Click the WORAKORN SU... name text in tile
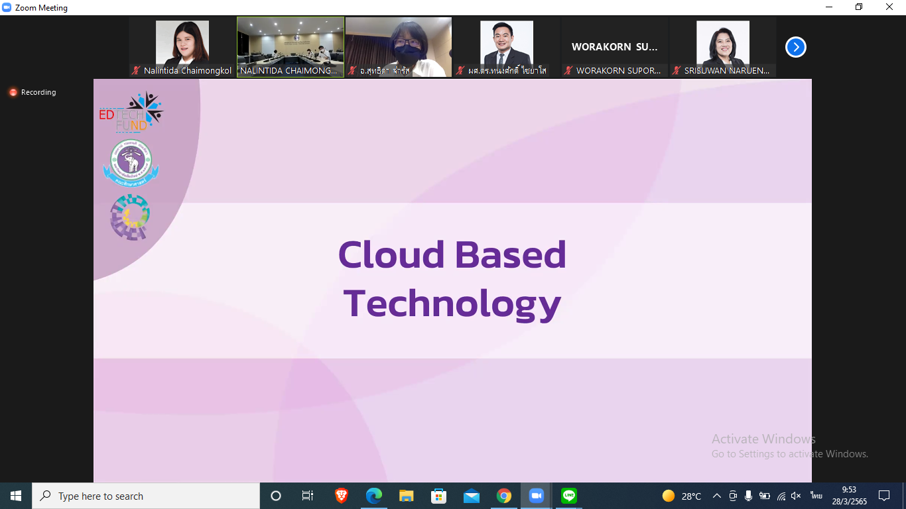This screenshot has width=906, height=509. point(615,47)
